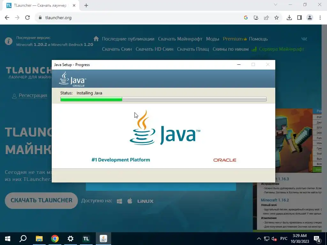Open File Explorer from taskbar
The height and width of the screenshot is (245, 327).
pos(39,239)
